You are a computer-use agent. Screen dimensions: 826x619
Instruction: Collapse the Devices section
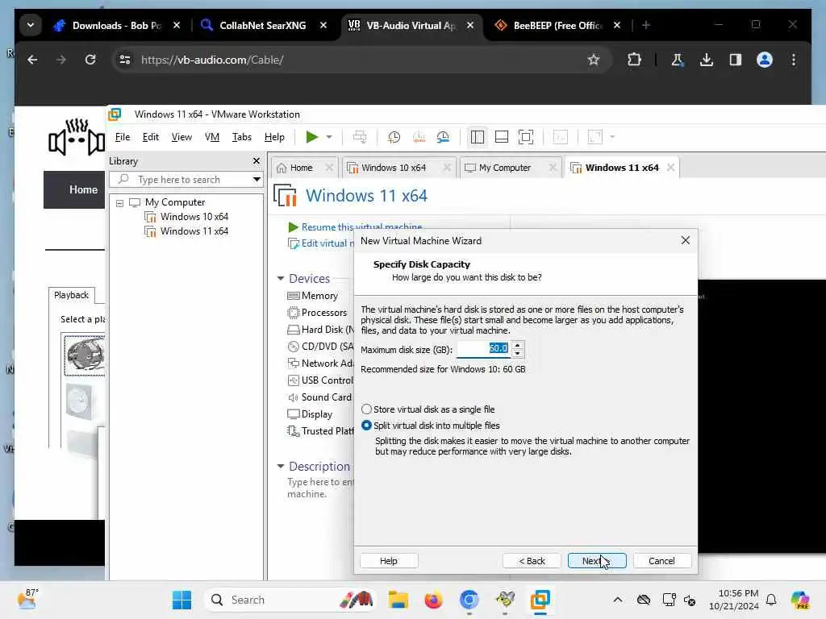click(x=281, y=278)
